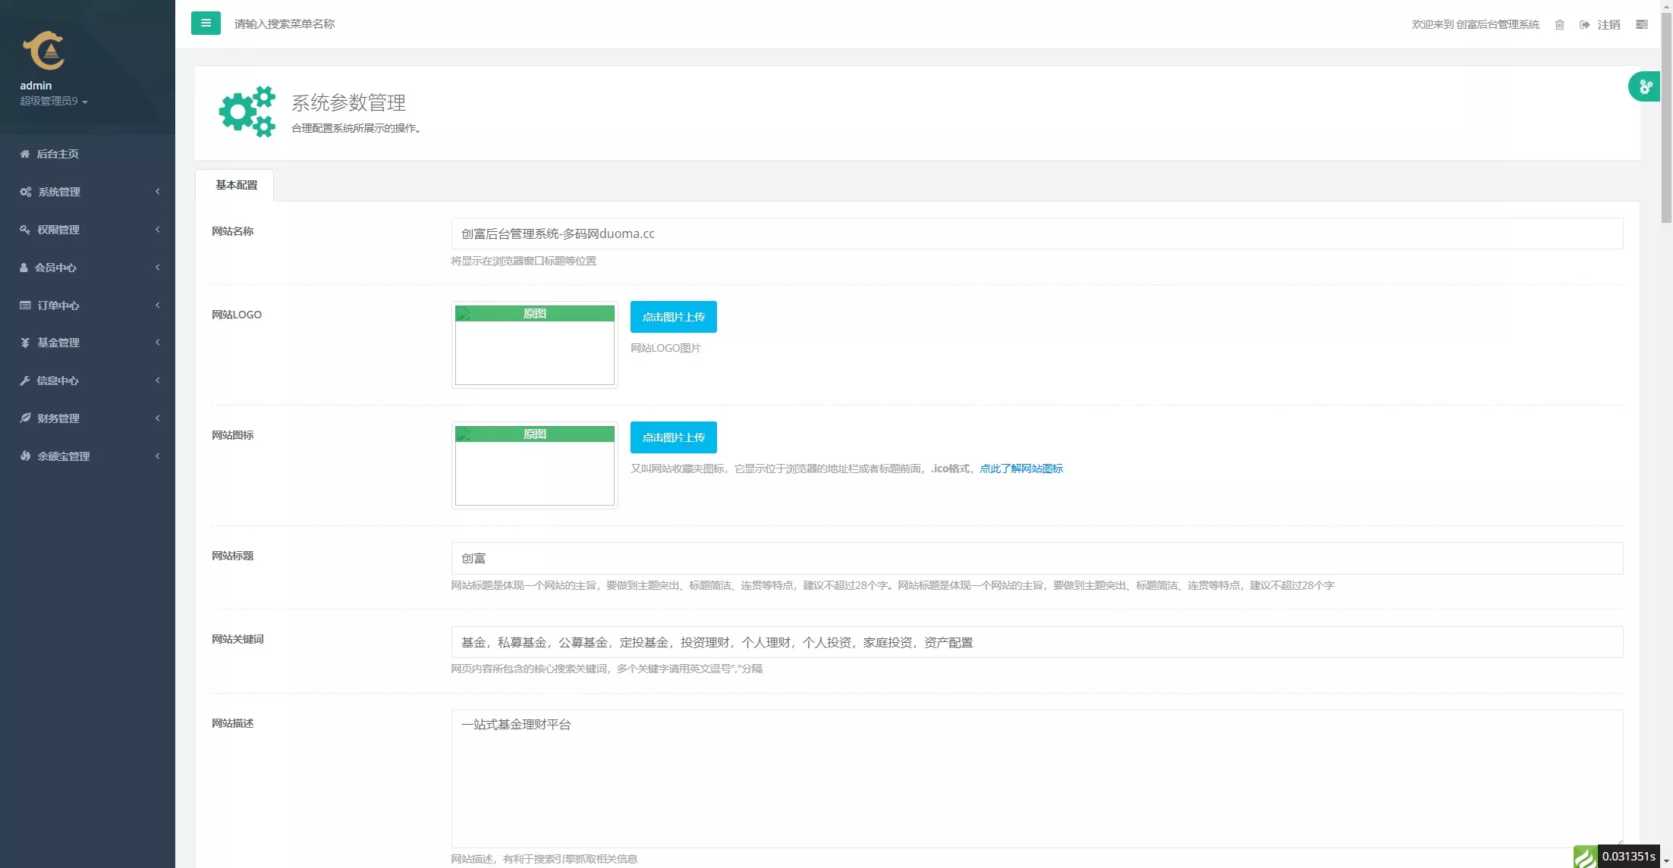Click into the 网站描述 textarea
This screenshot has height=868, width=1673.
[1036, 779]
